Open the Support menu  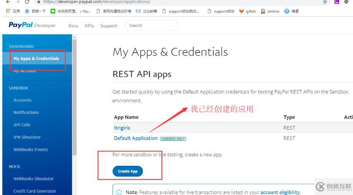[109, 26]
